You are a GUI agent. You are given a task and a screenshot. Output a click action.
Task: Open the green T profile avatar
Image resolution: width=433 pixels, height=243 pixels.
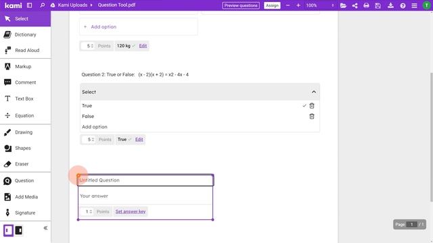(426, 5)
